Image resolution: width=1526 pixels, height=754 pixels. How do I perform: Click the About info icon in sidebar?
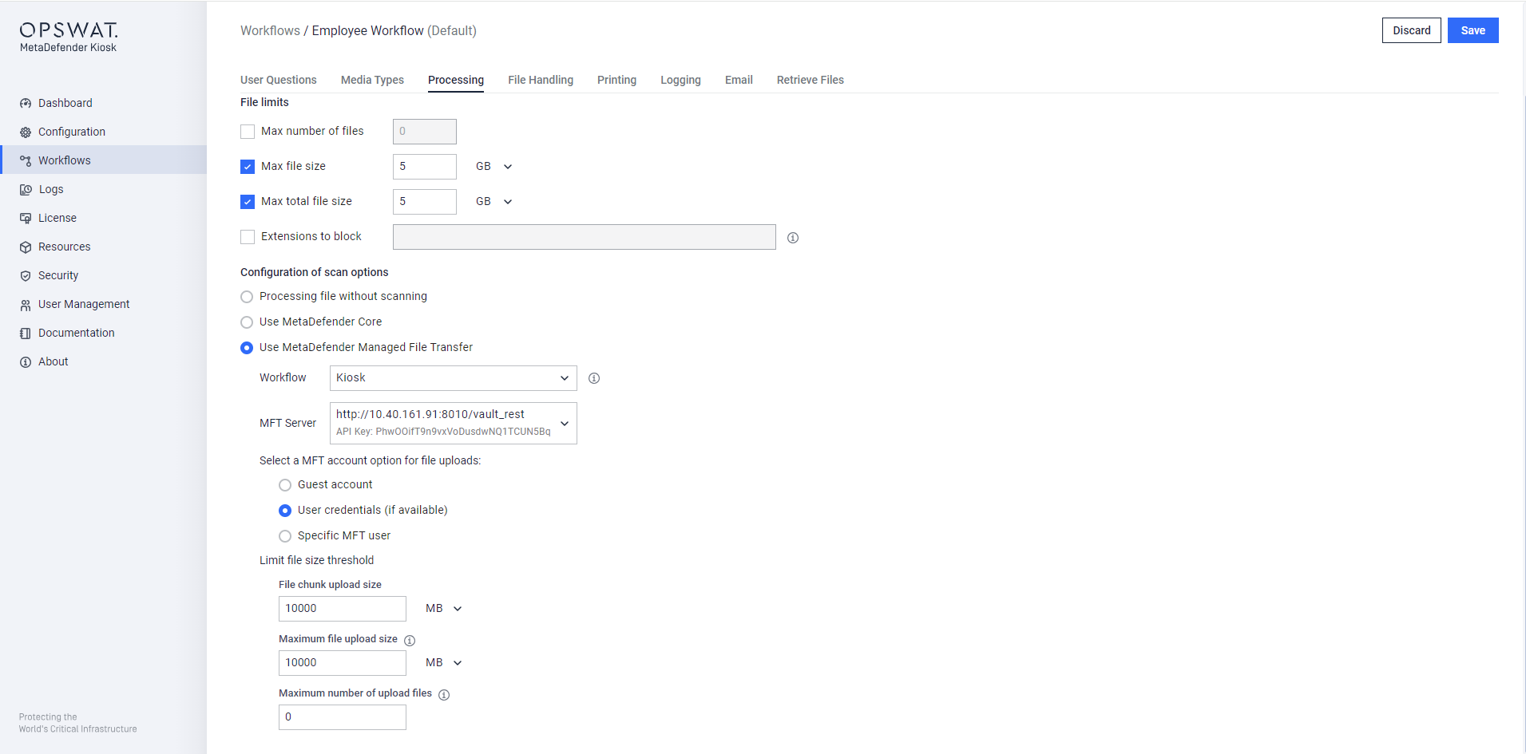(26, 362)
